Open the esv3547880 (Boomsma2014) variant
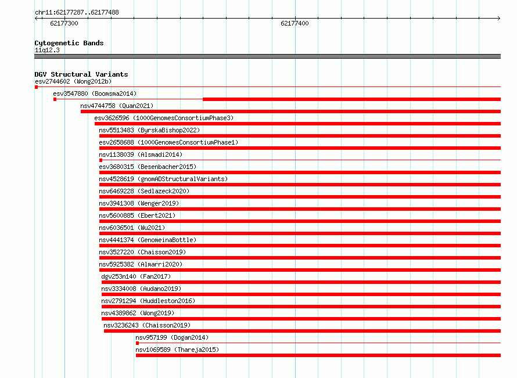This screenshot has height=378, width=517. point(95,93)
